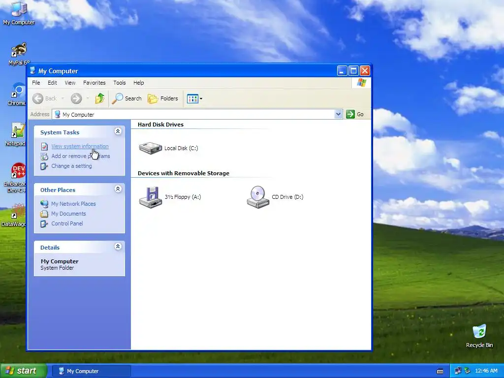Collapse the Other Places panel
This screenshot has height=378, width=504.
pyautogui.click(x=118, y=189)
